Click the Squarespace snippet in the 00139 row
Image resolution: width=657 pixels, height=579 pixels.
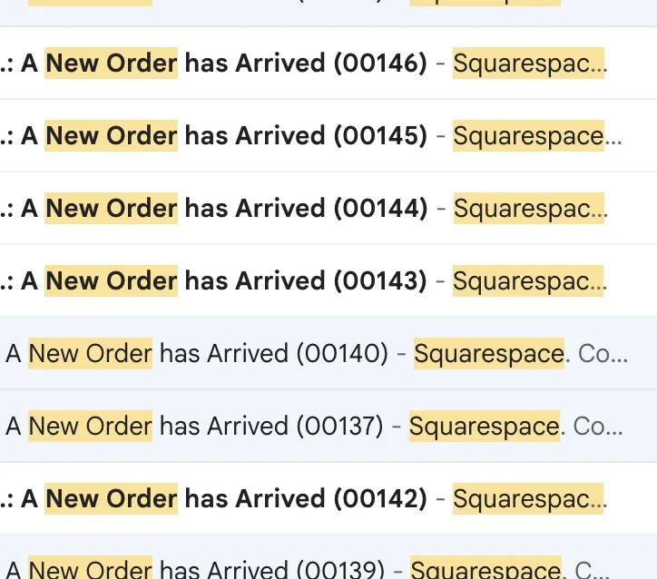point(484,569)
